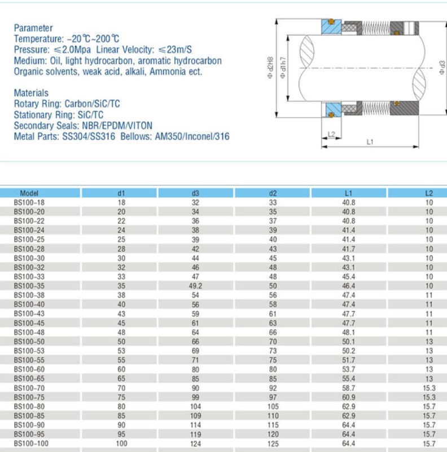Click the L1 dimension label in diagram
This screenshot has height=452, width=447.
pyautogui.click(x=370, y=142)
